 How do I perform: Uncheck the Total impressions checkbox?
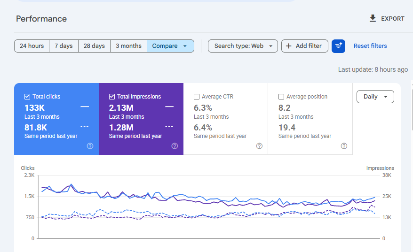click(x=112, y=97)
